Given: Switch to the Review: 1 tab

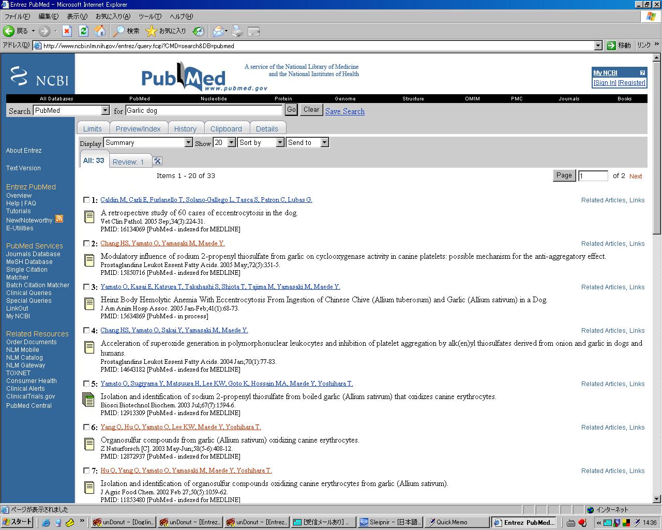Looking at the screenshot, I should pos(130,161).
